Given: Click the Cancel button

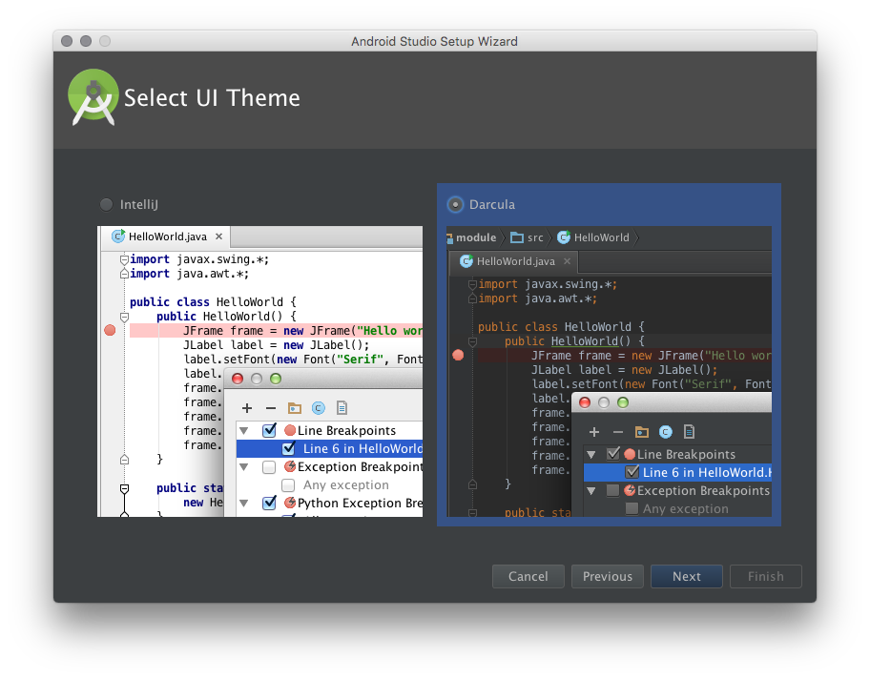Looking at the screenshot, I should tap(528, 576).
